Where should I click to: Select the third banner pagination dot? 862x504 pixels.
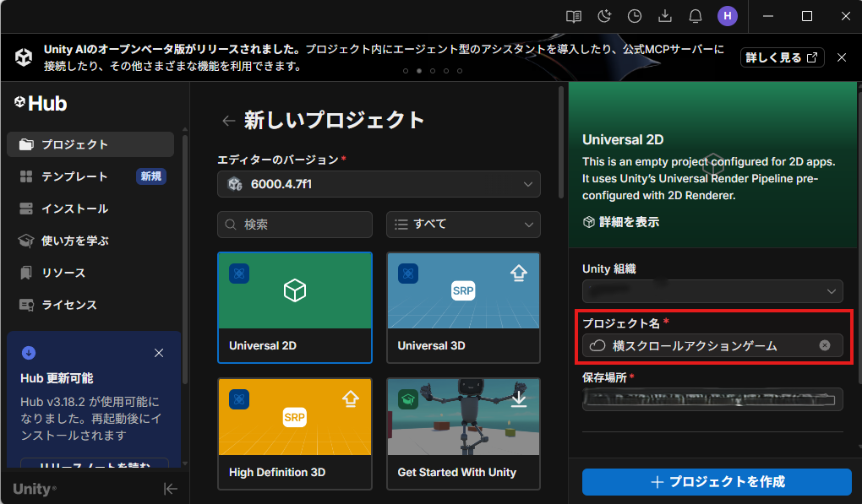pyautogui.click(x=433, y=71)
